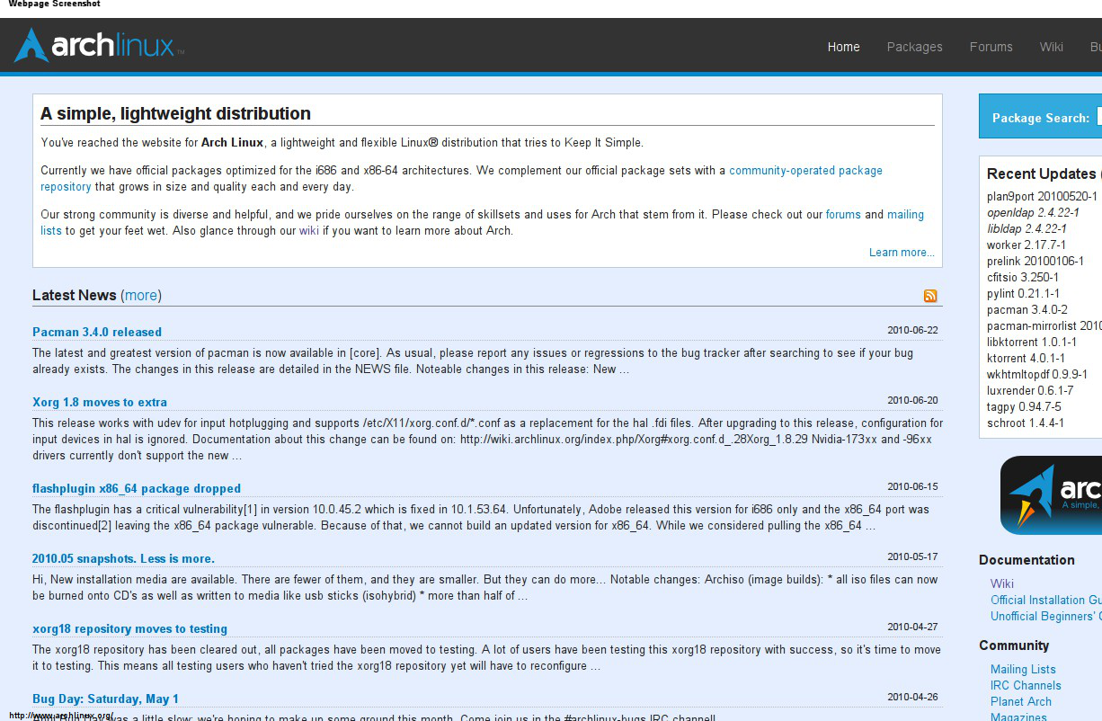Select cfitsio 3.250-1 package update
This screenshot has height=721, width=1102.
coord(1023,277)
